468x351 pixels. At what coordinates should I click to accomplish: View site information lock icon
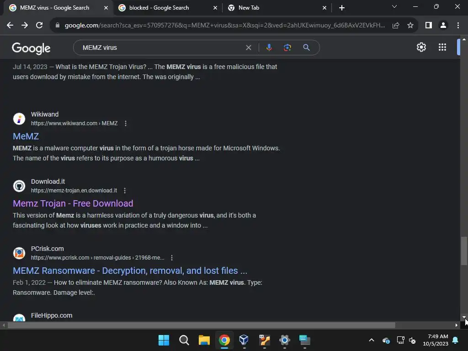pyautogui.click(x=58, y=26)
